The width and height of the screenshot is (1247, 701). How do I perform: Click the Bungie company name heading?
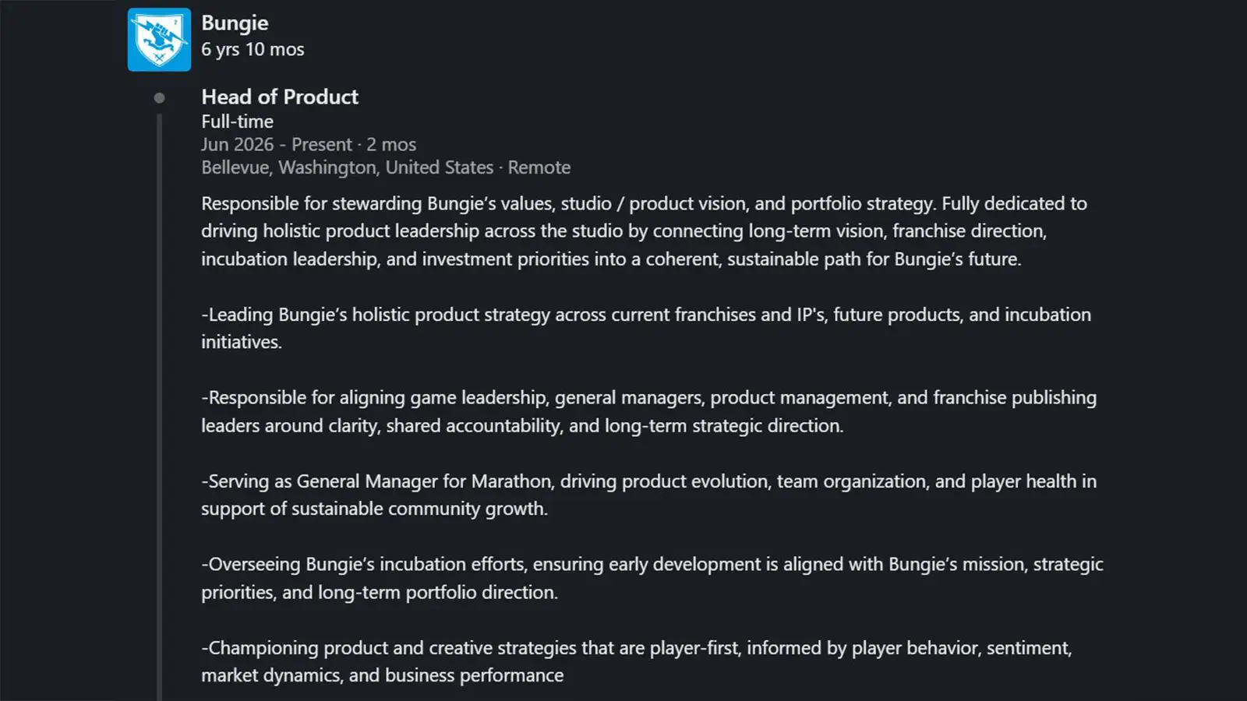(x=235, y=23)
